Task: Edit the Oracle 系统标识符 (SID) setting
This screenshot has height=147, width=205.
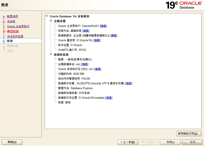Action: (98, 69)
